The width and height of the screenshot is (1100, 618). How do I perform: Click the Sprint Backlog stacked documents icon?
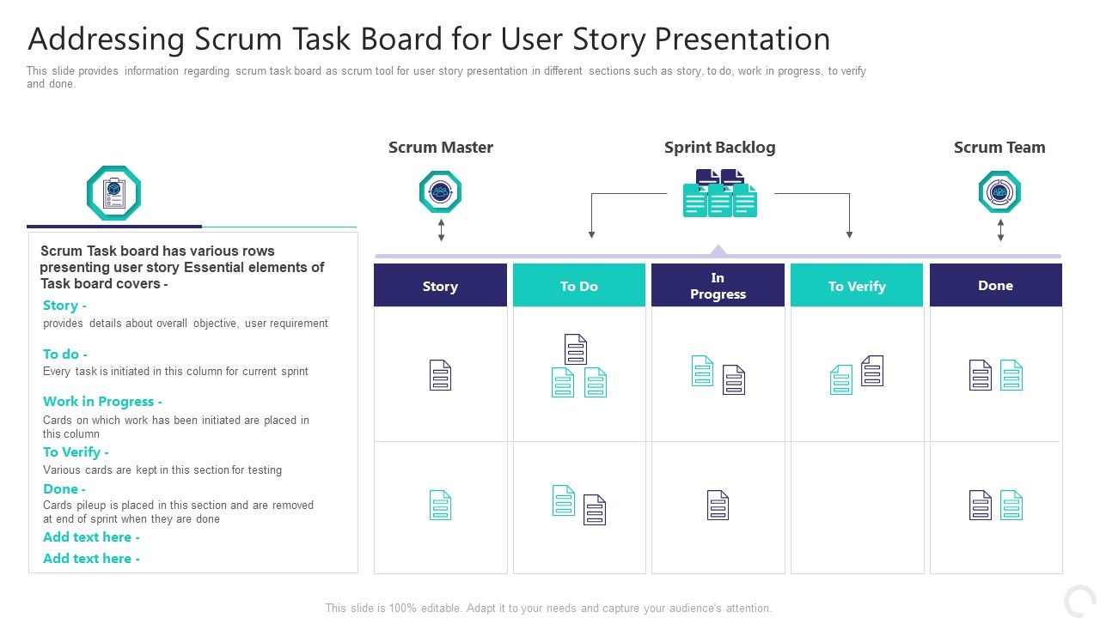point(720,193)
